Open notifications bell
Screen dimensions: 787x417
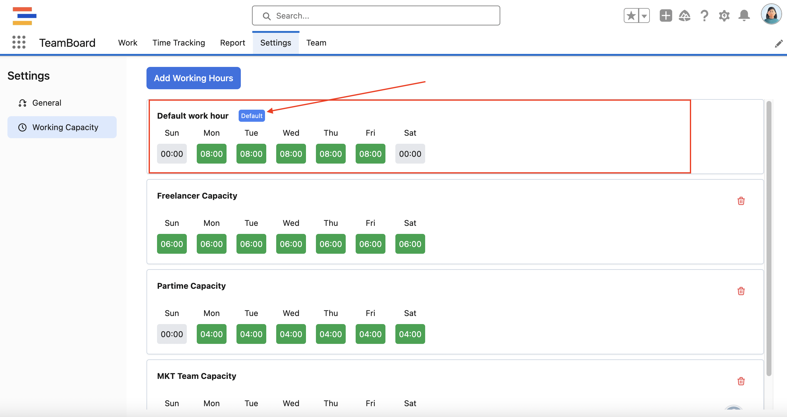[744, 15]
